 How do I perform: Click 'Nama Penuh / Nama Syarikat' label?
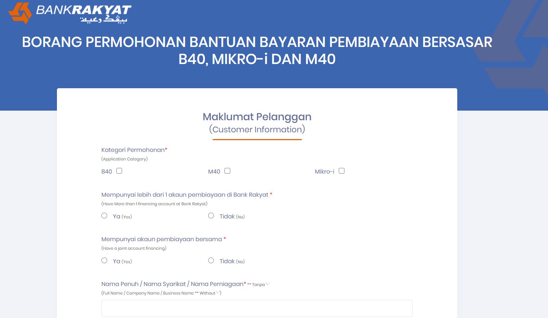click(174, 284)
